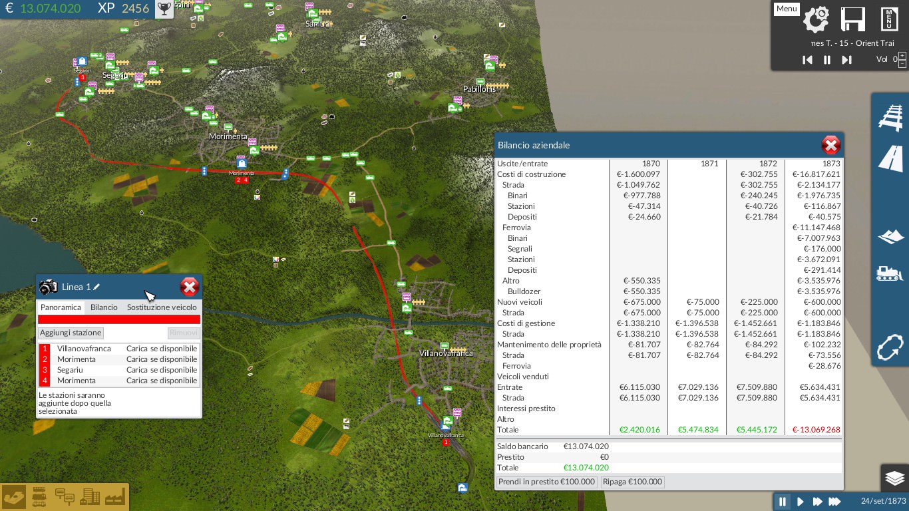Click the floppy disk save game icon
Image resolution: width=909 pixels, height=511 pixels.
[x=852, y=19]
